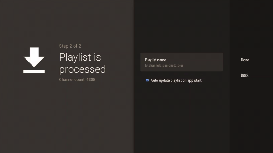Click the 'Playlist name' label

[x=155, y=60]
